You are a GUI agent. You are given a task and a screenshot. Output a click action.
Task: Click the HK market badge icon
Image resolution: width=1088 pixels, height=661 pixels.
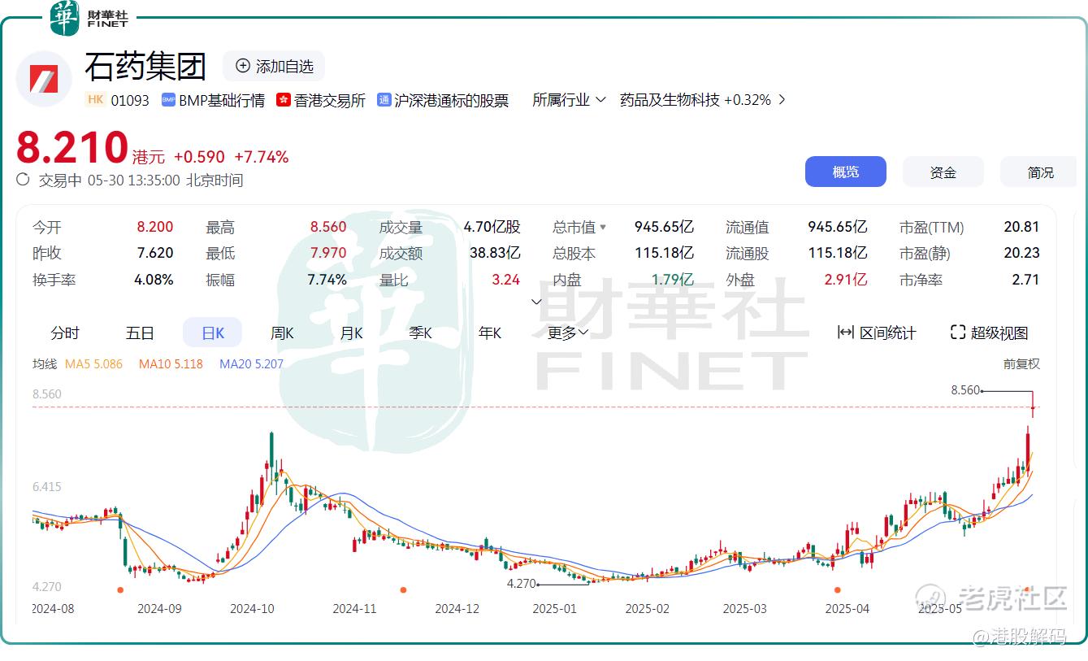pyautogui.click(x=95, y=100)
